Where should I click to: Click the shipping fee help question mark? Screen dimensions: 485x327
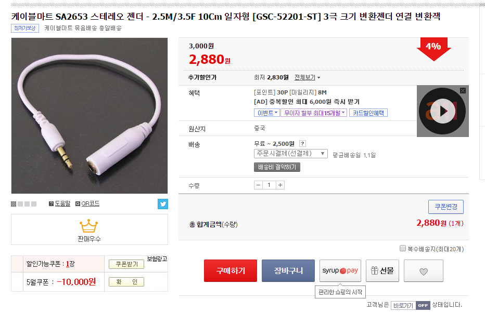point(302,143)
